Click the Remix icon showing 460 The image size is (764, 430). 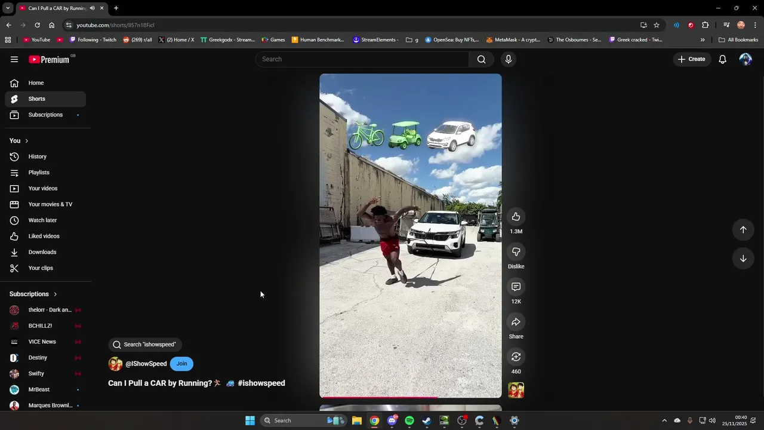(516, 357)
